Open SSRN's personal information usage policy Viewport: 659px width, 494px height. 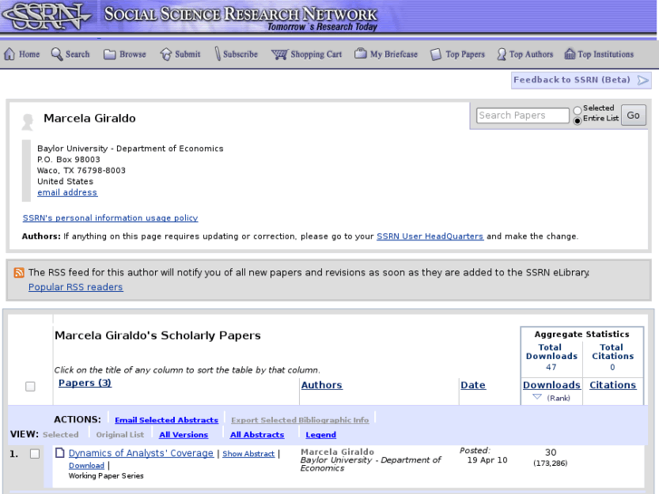(110, 218)
